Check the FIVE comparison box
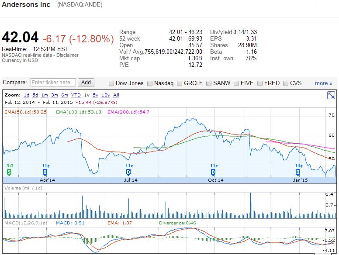339x255 pixels. point(236,83)
